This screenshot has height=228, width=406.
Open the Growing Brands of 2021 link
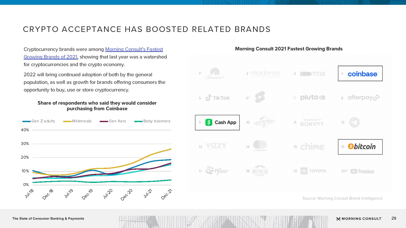click(50, 57)
